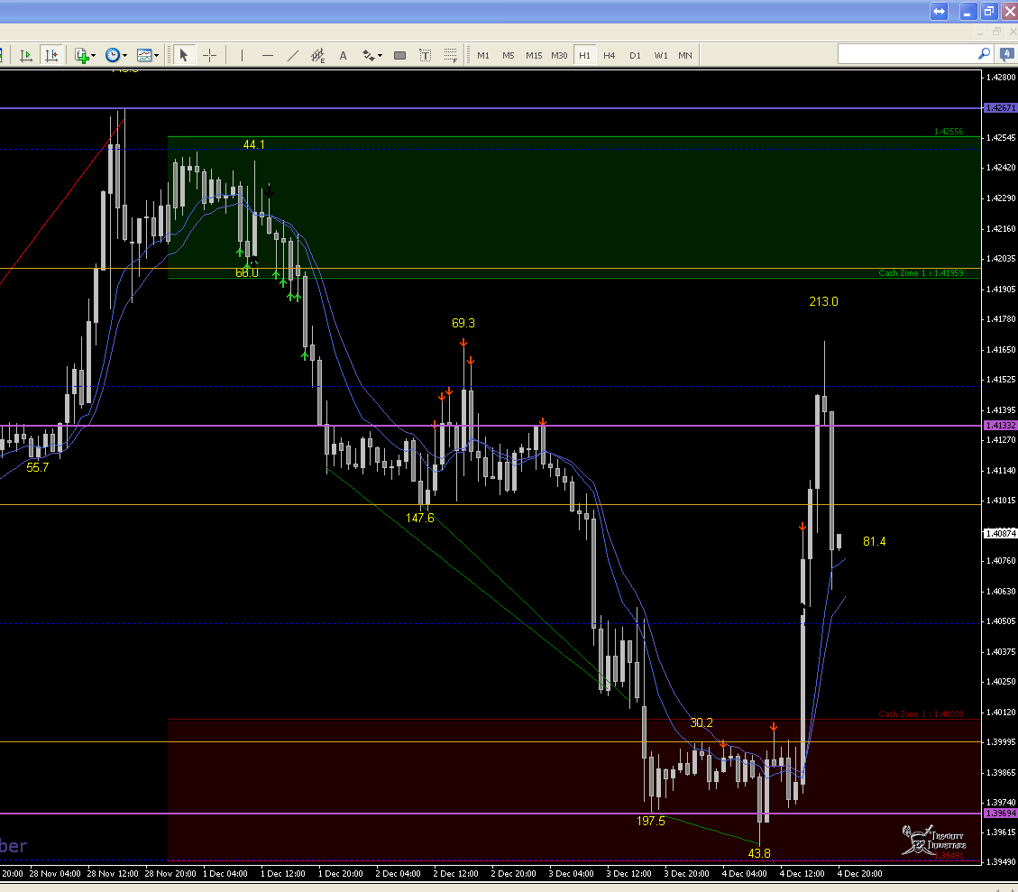Click the blue double-arrow title bar button
1018x892 pixels.
(x=939, y=11)
